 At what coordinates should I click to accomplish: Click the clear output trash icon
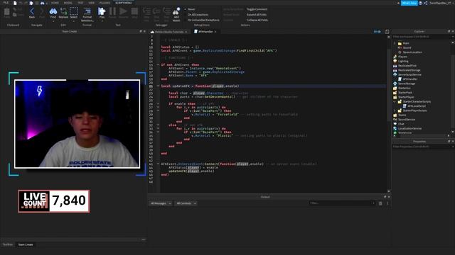380,203
